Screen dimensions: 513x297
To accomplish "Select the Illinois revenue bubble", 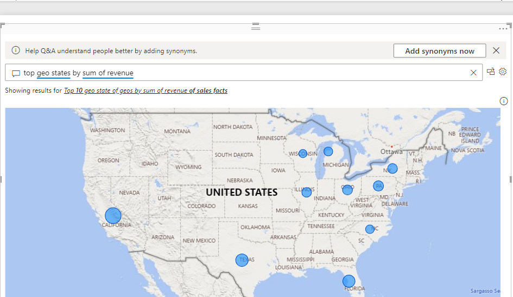I will point(307,192).
